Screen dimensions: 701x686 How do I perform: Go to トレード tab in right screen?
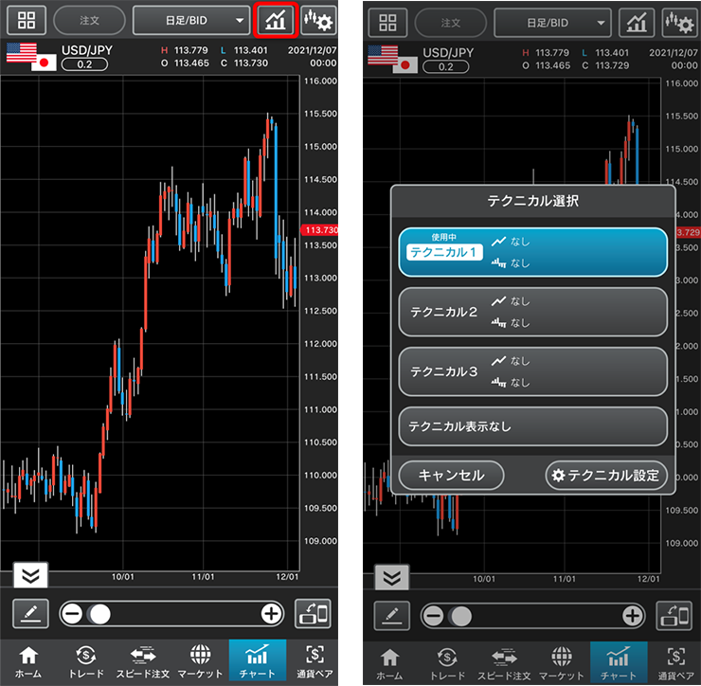[447, 663]
